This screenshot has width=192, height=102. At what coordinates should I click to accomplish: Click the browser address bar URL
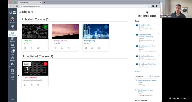coord(31,6)
